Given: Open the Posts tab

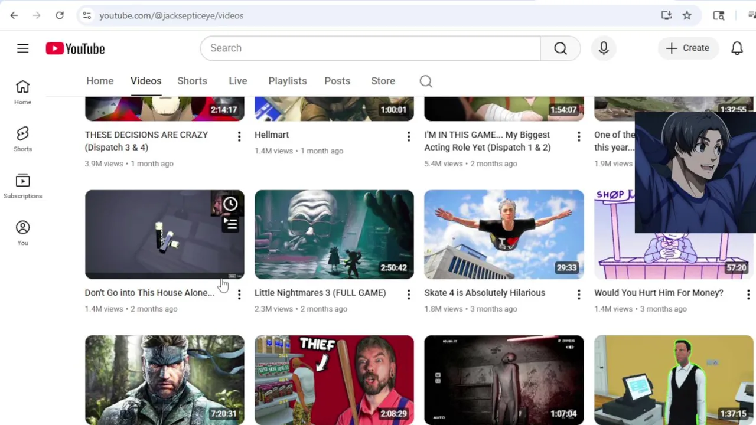Looking at the screenshot, I should pos(337,81).
